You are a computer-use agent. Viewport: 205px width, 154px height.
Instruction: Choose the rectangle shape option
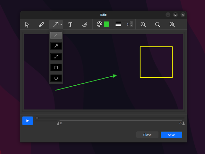(x=56, y=67)
